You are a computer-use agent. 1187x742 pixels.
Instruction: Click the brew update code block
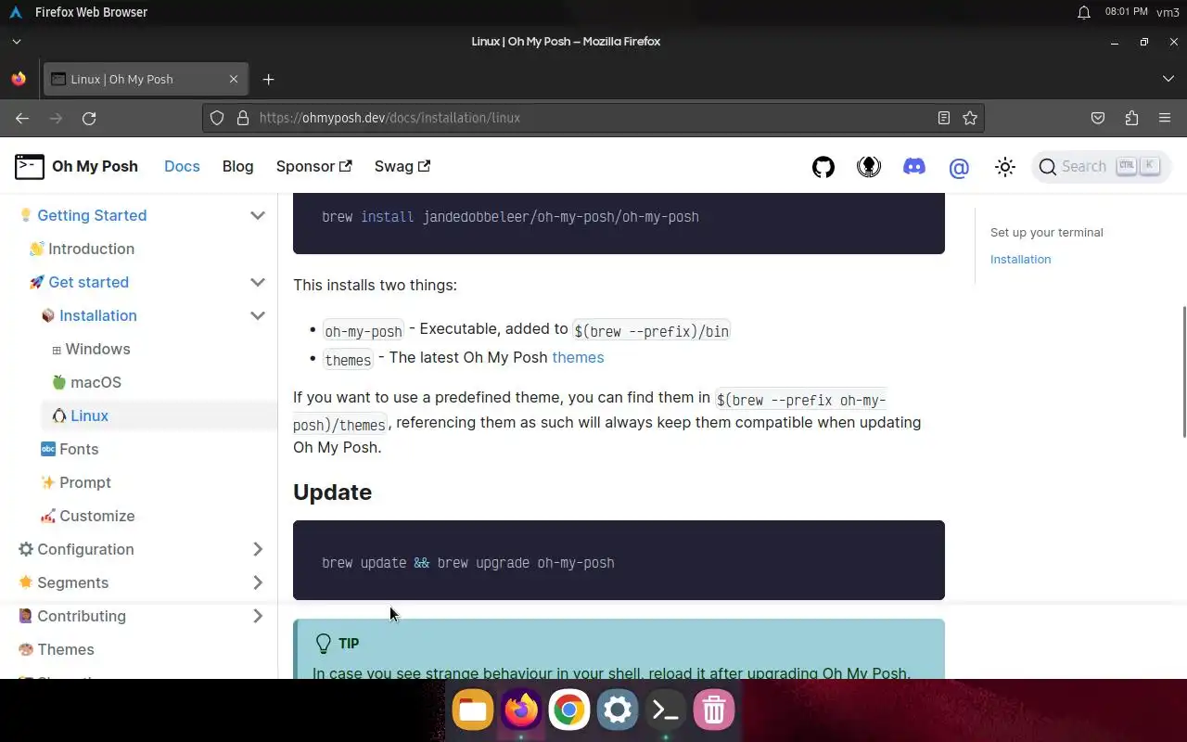point(619,560)
